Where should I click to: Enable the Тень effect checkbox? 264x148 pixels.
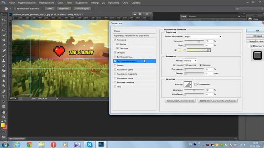[x=115, y=87]
